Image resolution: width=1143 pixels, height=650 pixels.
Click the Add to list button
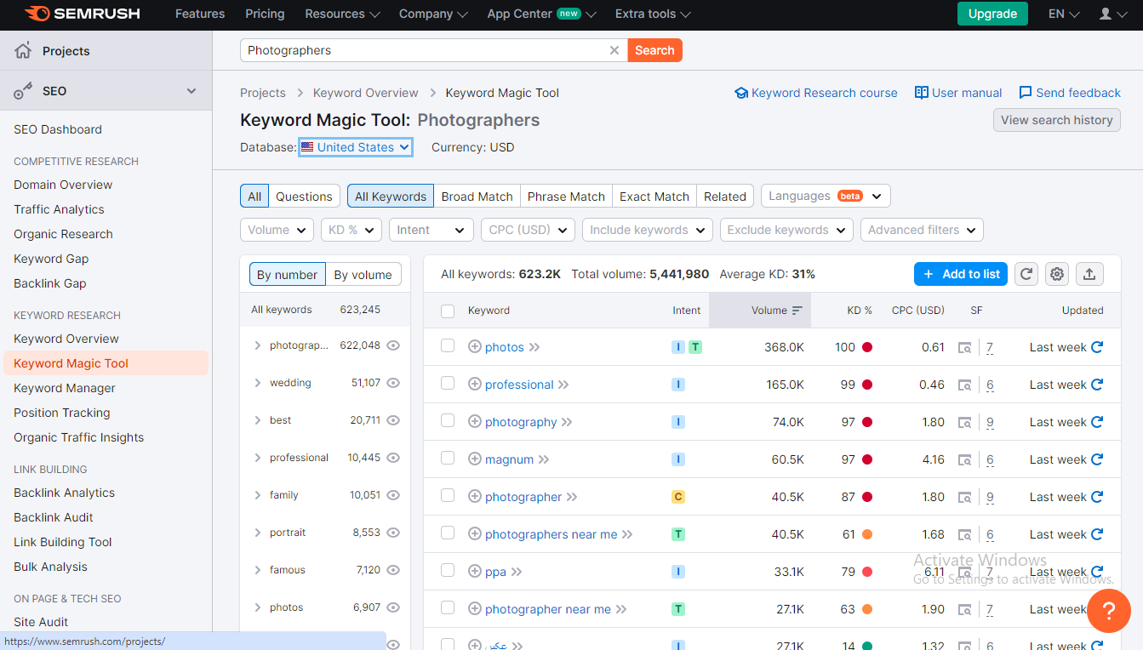click(x=960, y=273)
